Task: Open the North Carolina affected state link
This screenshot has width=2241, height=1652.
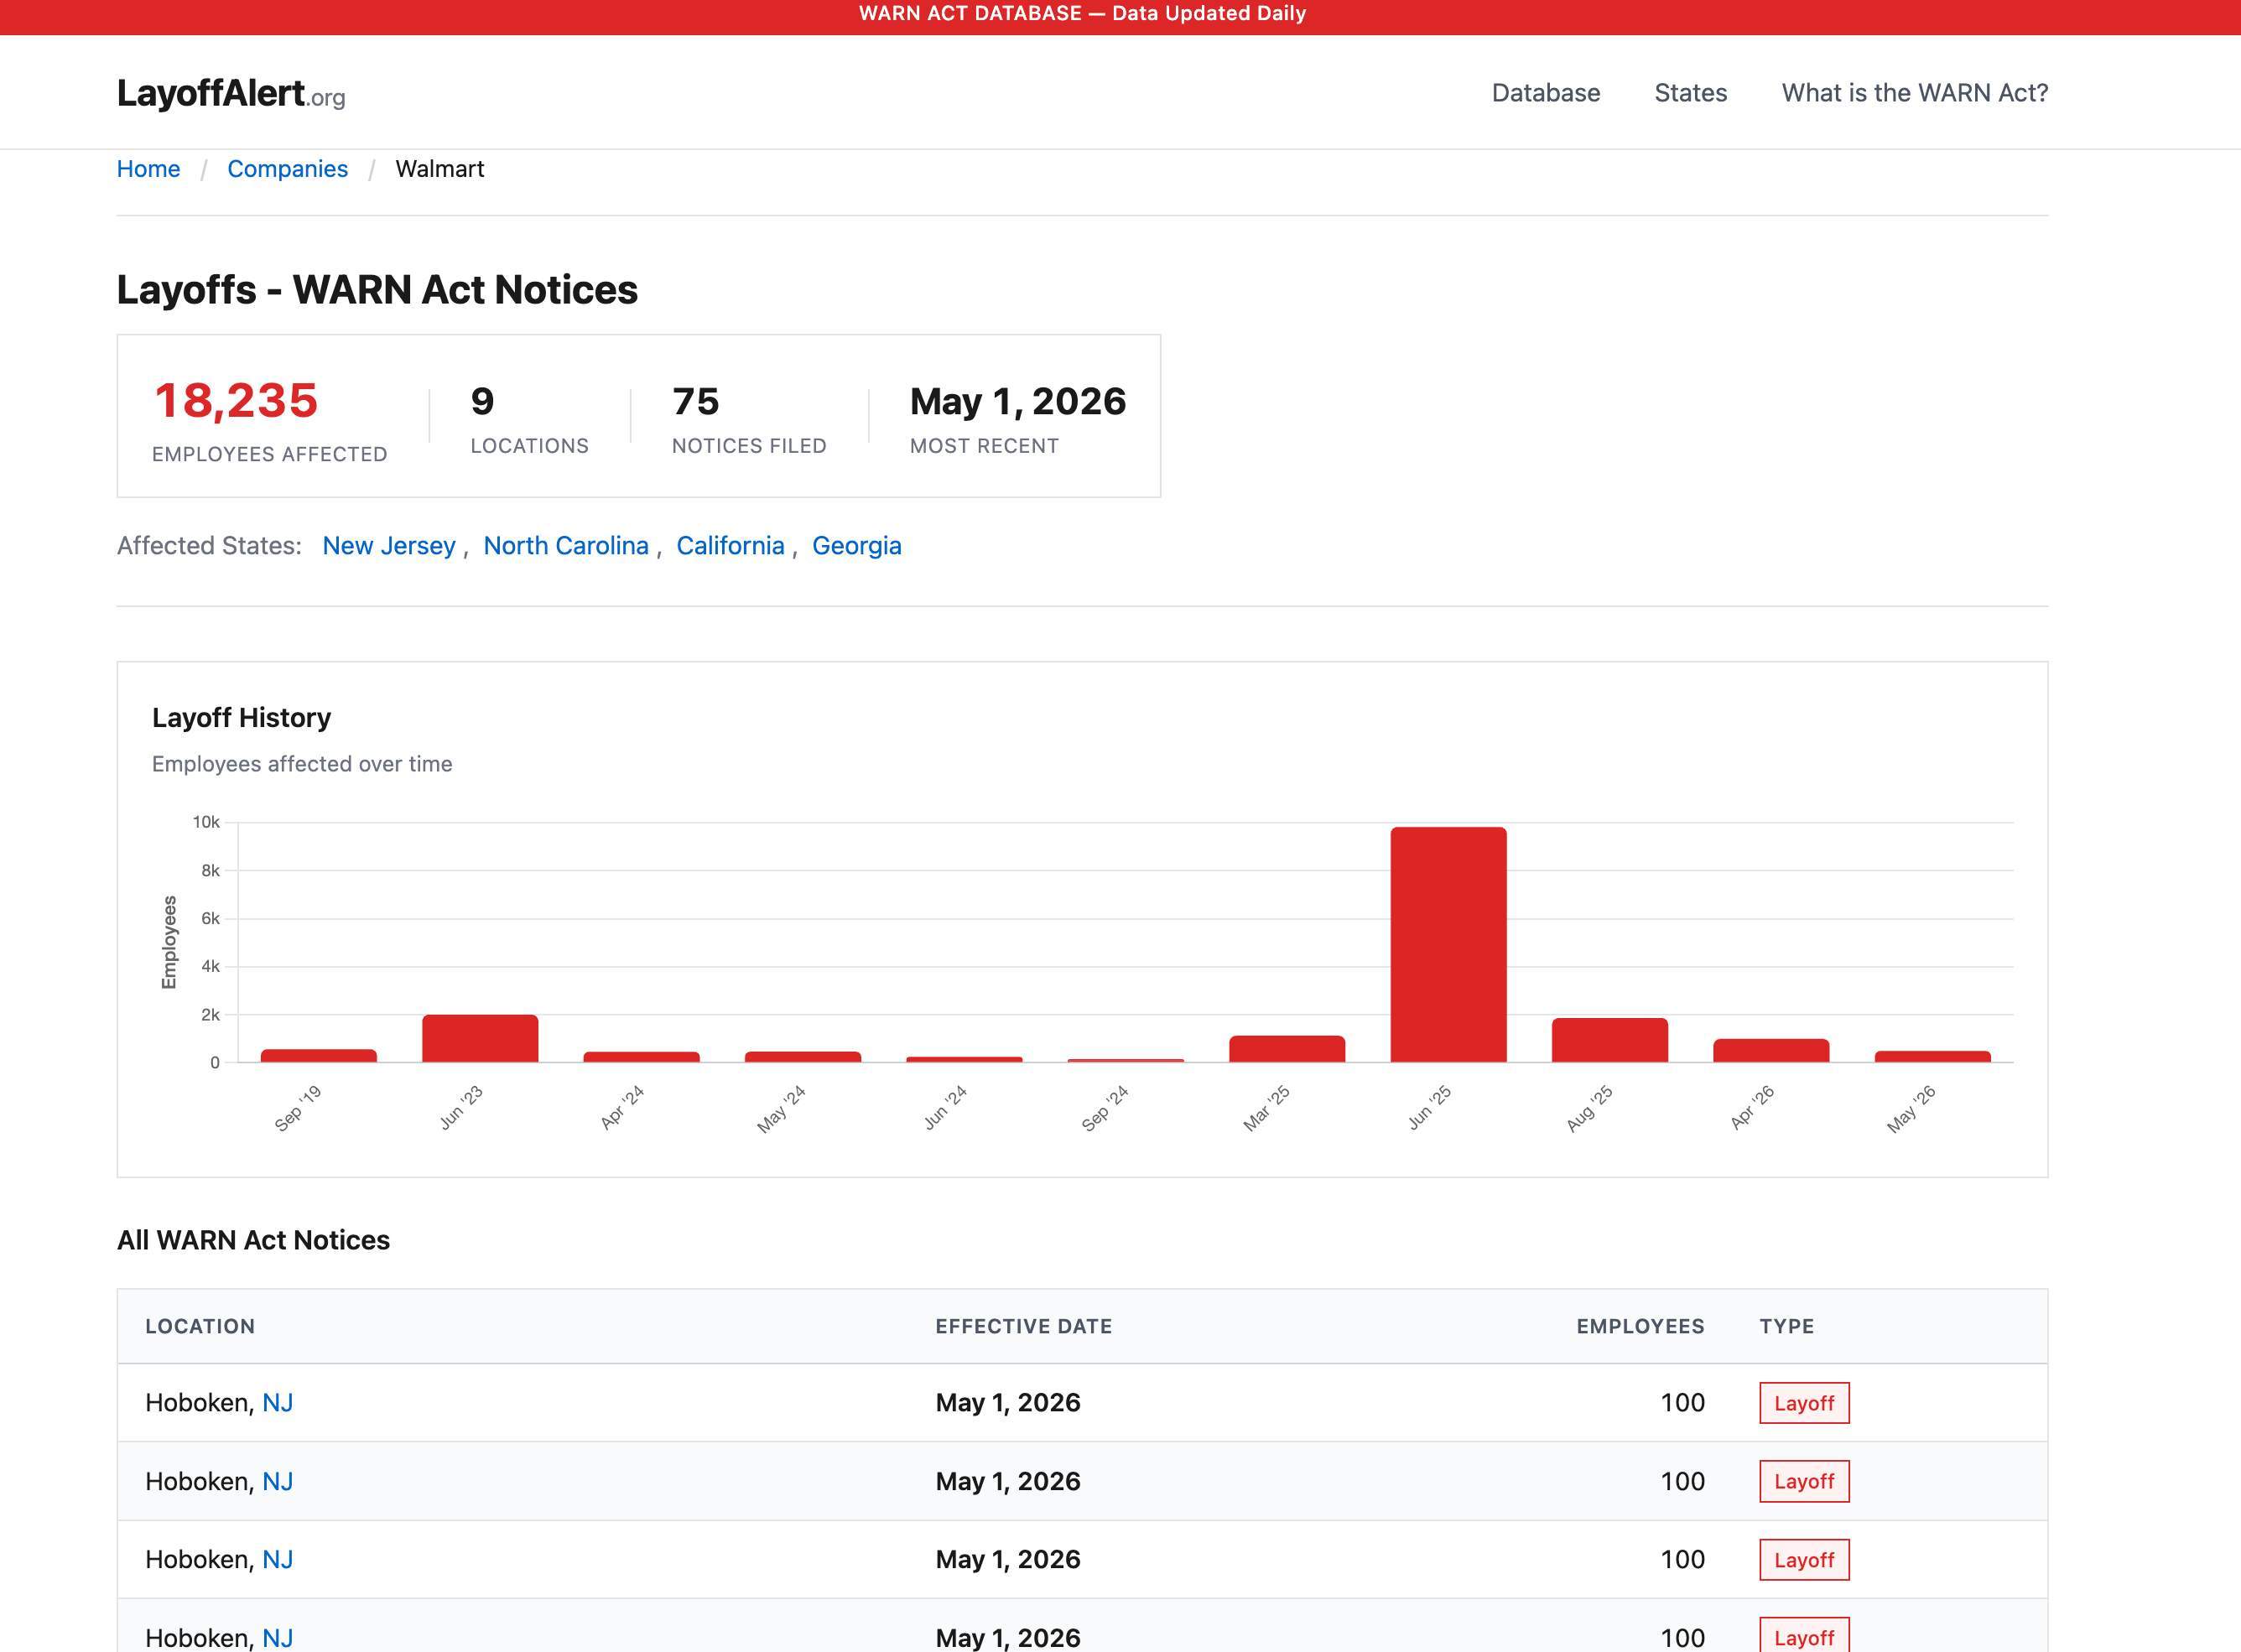Action: [x=566, y=545]
